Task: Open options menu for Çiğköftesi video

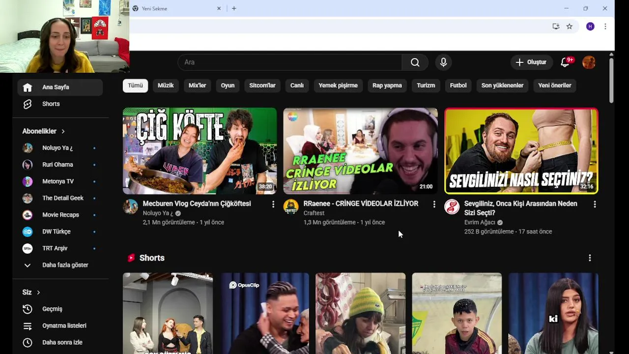Action: [x=273, y=204]
